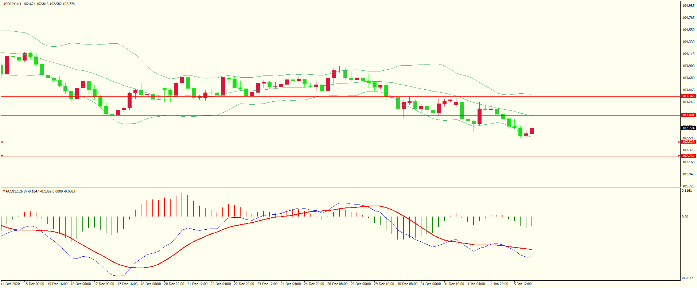The height and width of the screenshot is (288, 697).
Task: Select the red 103.001 price label
Action: pyautogui.click(x=688, y=115)
